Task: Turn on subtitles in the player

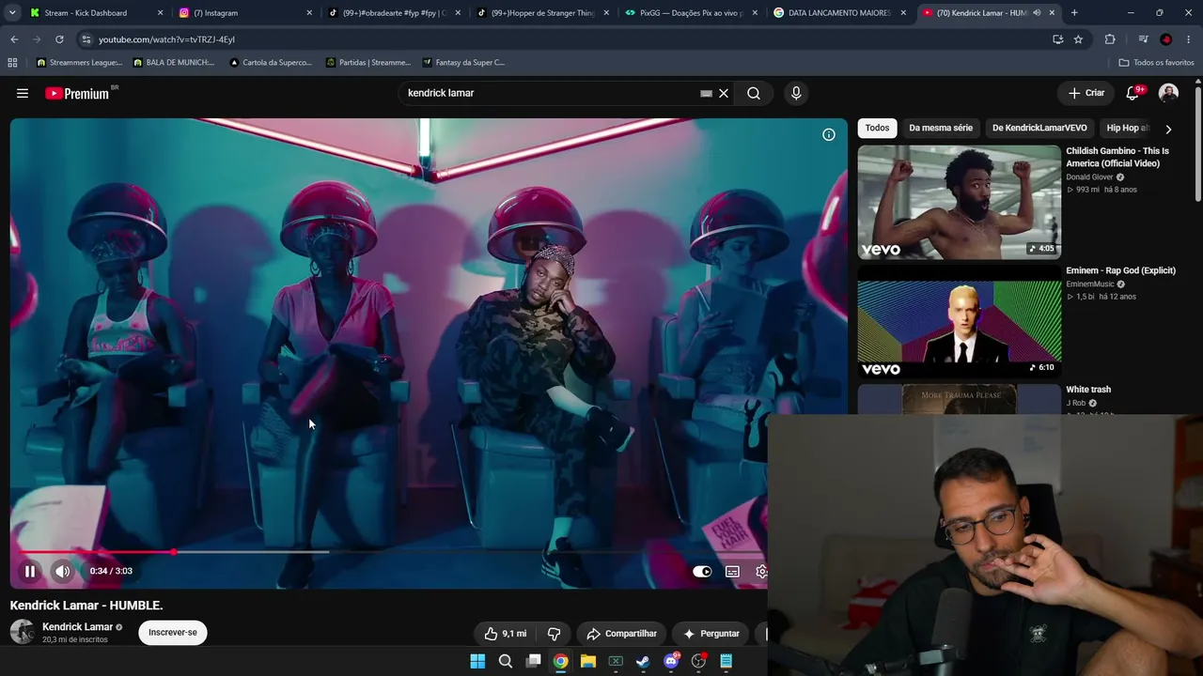Action: point(732,571)
